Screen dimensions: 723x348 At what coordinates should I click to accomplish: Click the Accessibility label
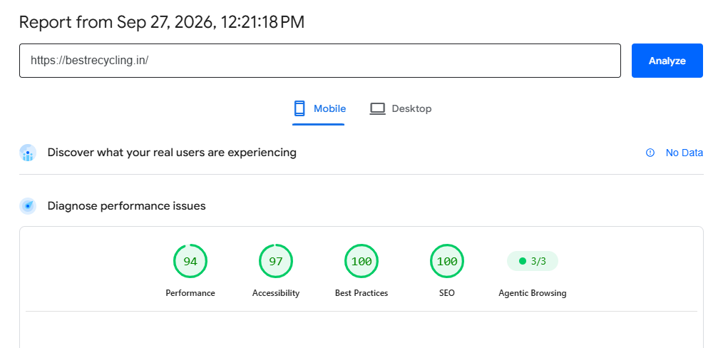click(x=276, y=293)
